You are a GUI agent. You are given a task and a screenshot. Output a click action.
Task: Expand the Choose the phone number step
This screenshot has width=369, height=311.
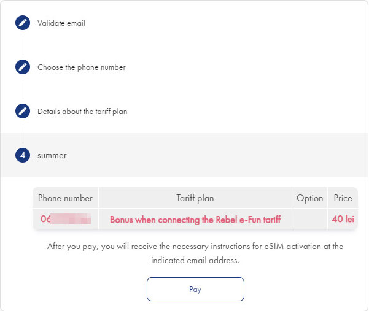click(x=82, y=67)
